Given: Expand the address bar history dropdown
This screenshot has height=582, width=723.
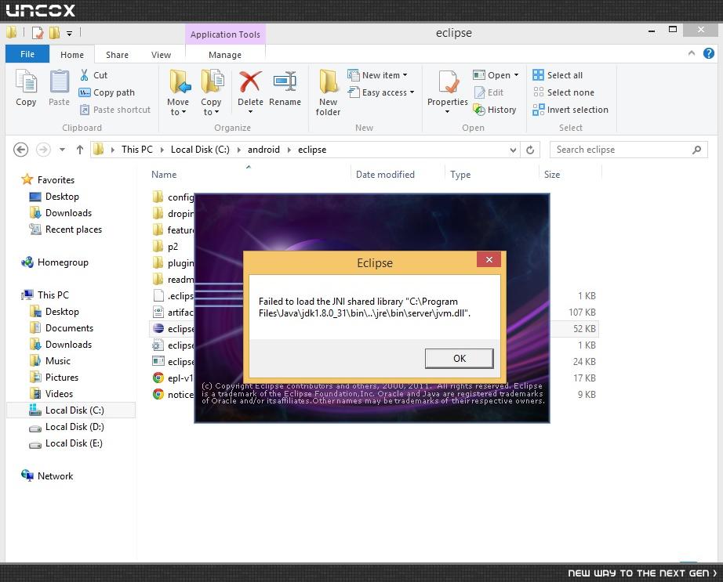Looking at the screenshot, I should click(513, 150).
